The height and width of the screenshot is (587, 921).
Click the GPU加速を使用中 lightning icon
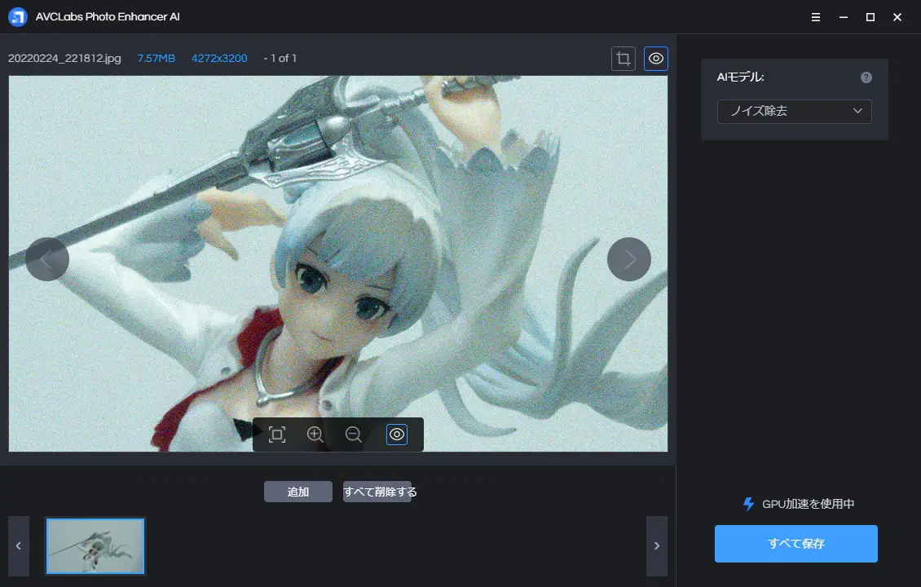pos(748,504)
